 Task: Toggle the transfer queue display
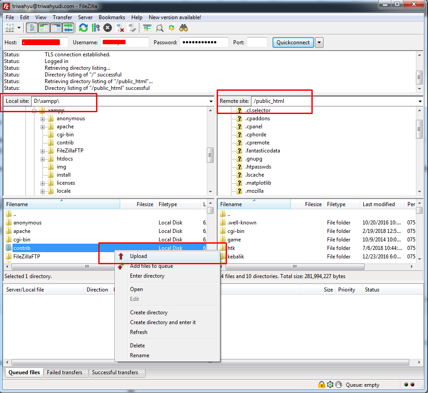point(68,28)
